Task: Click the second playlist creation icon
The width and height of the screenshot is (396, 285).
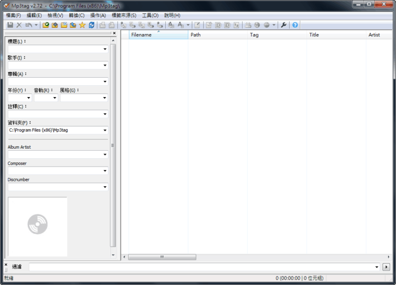Action: coord(227,25)
